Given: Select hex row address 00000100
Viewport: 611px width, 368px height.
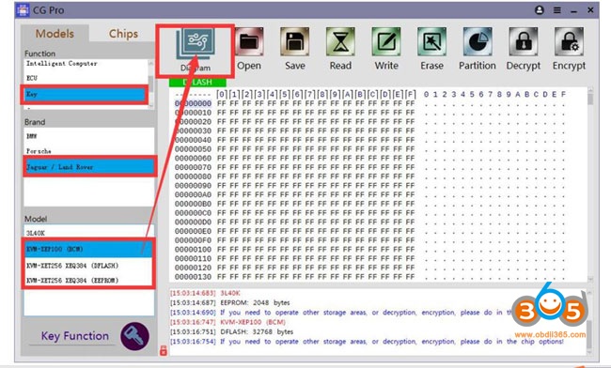Looking at the screenshot, I should click(x=193, y=250).
